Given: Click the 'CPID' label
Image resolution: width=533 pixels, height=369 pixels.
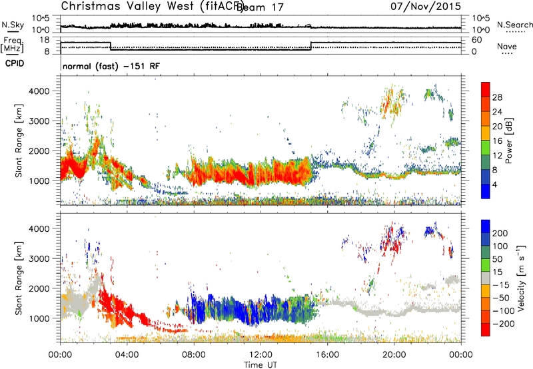Looking at the screenshot, I should point(15,63).
